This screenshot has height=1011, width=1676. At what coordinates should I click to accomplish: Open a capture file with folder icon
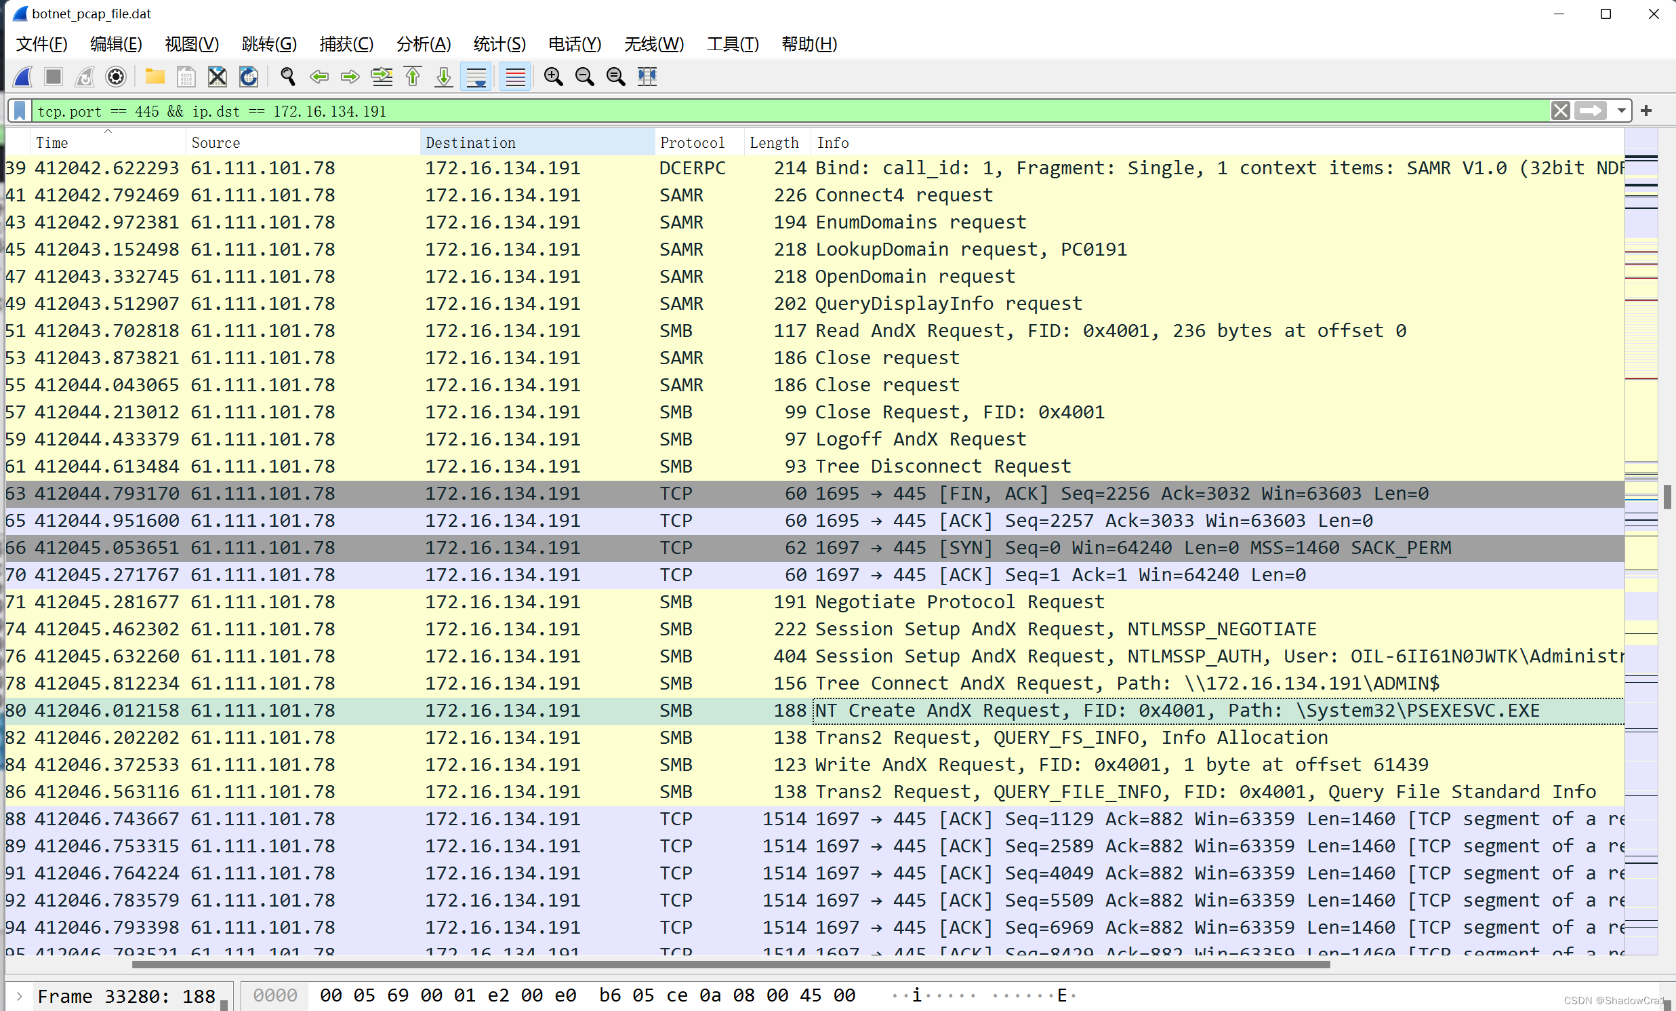tap(155, 76)
